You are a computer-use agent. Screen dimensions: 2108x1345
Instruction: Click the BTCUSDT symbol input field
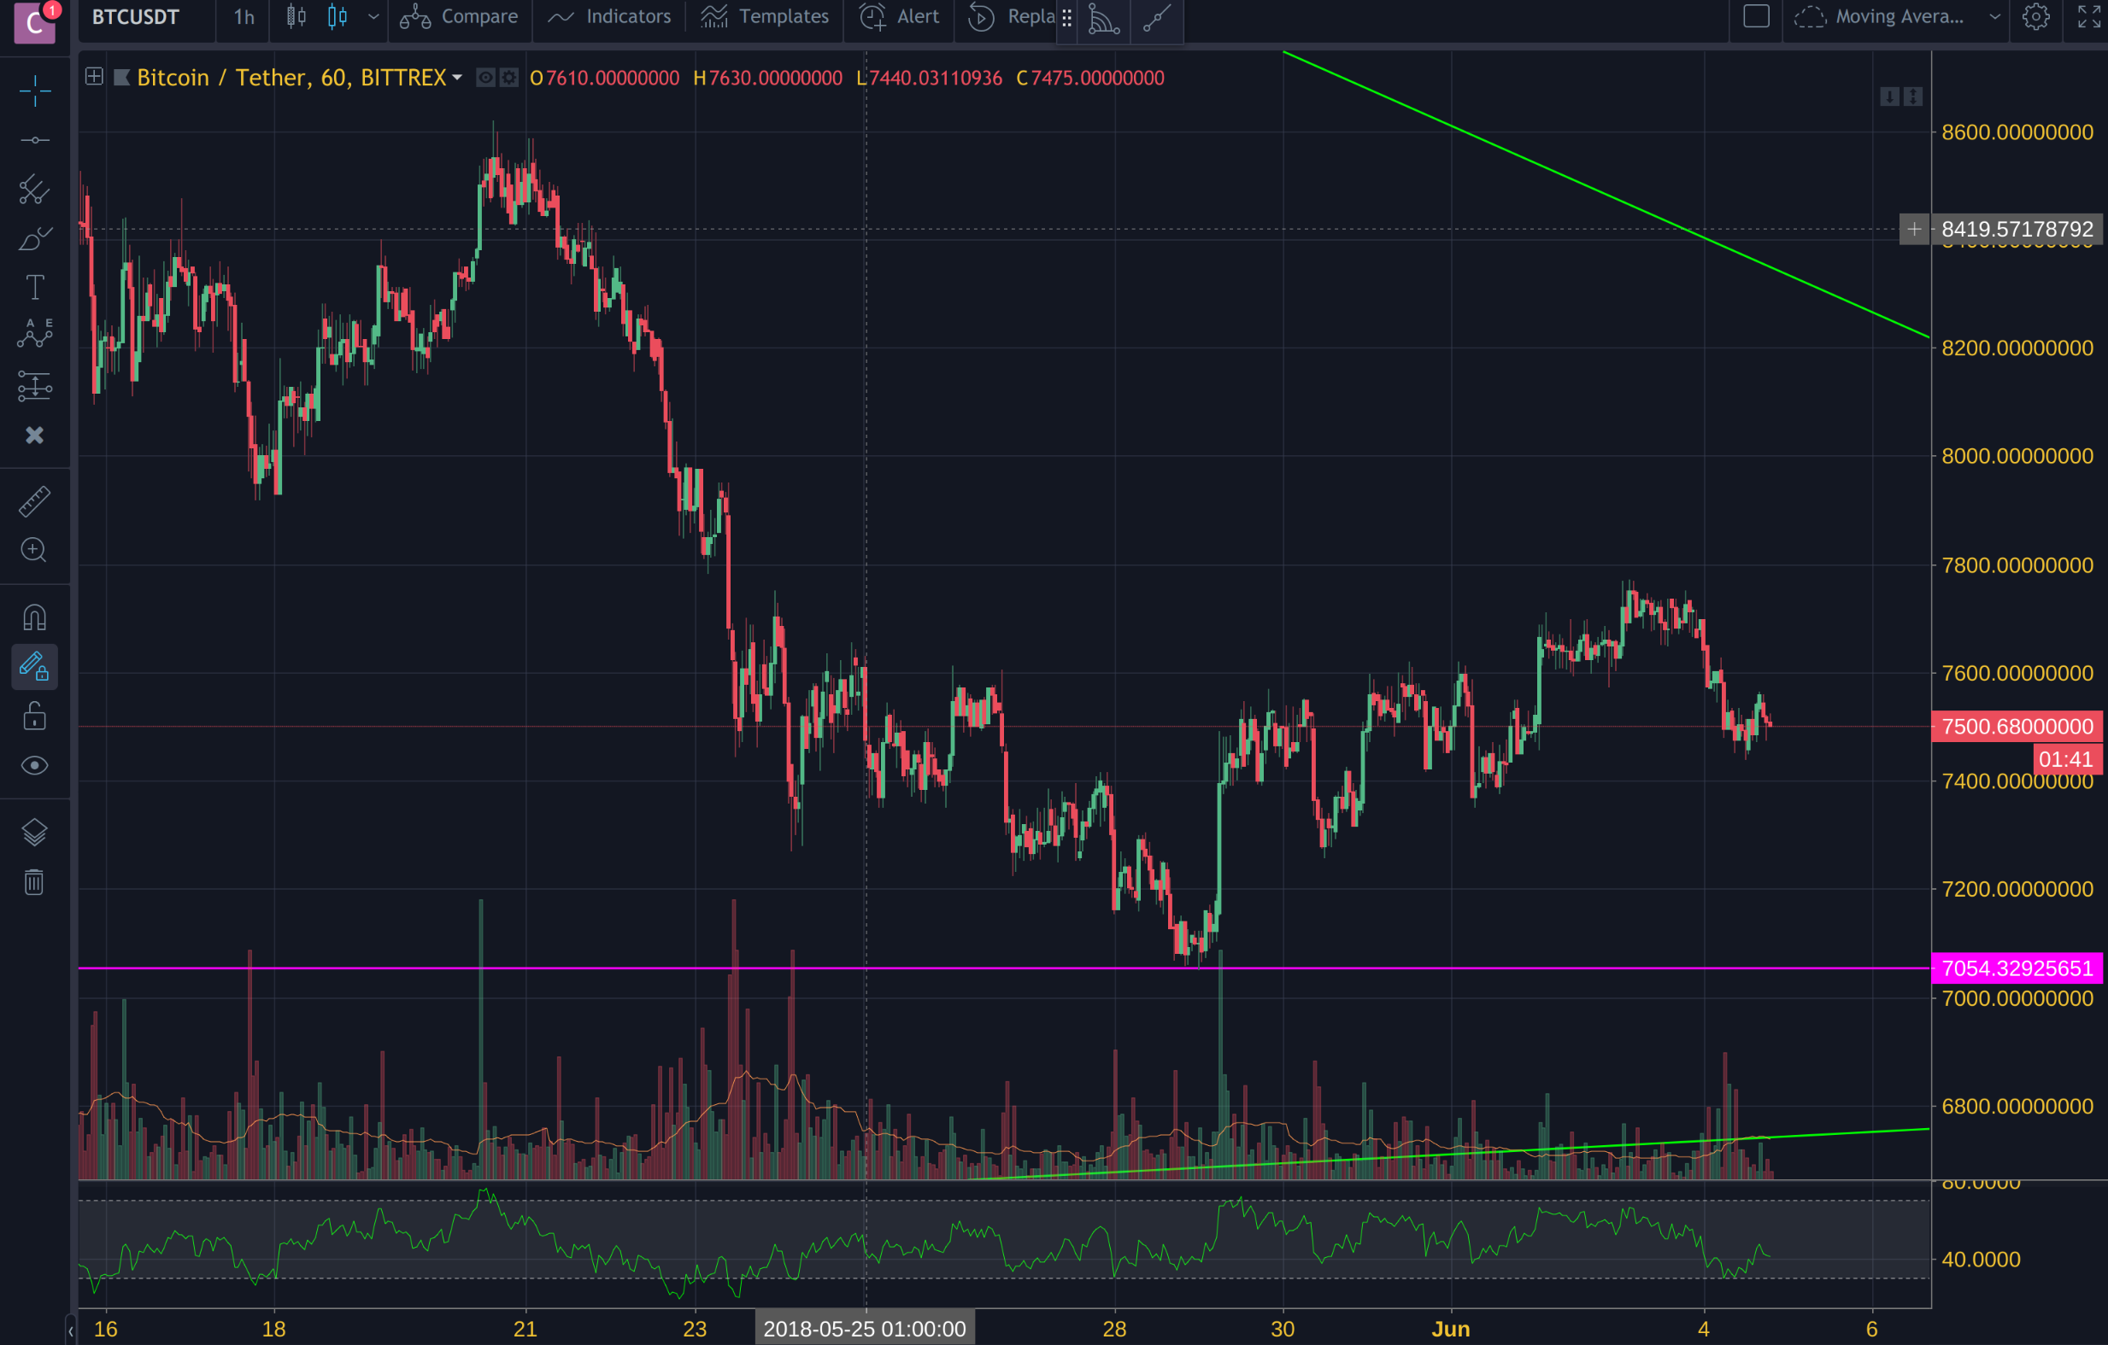click(137, 16)
